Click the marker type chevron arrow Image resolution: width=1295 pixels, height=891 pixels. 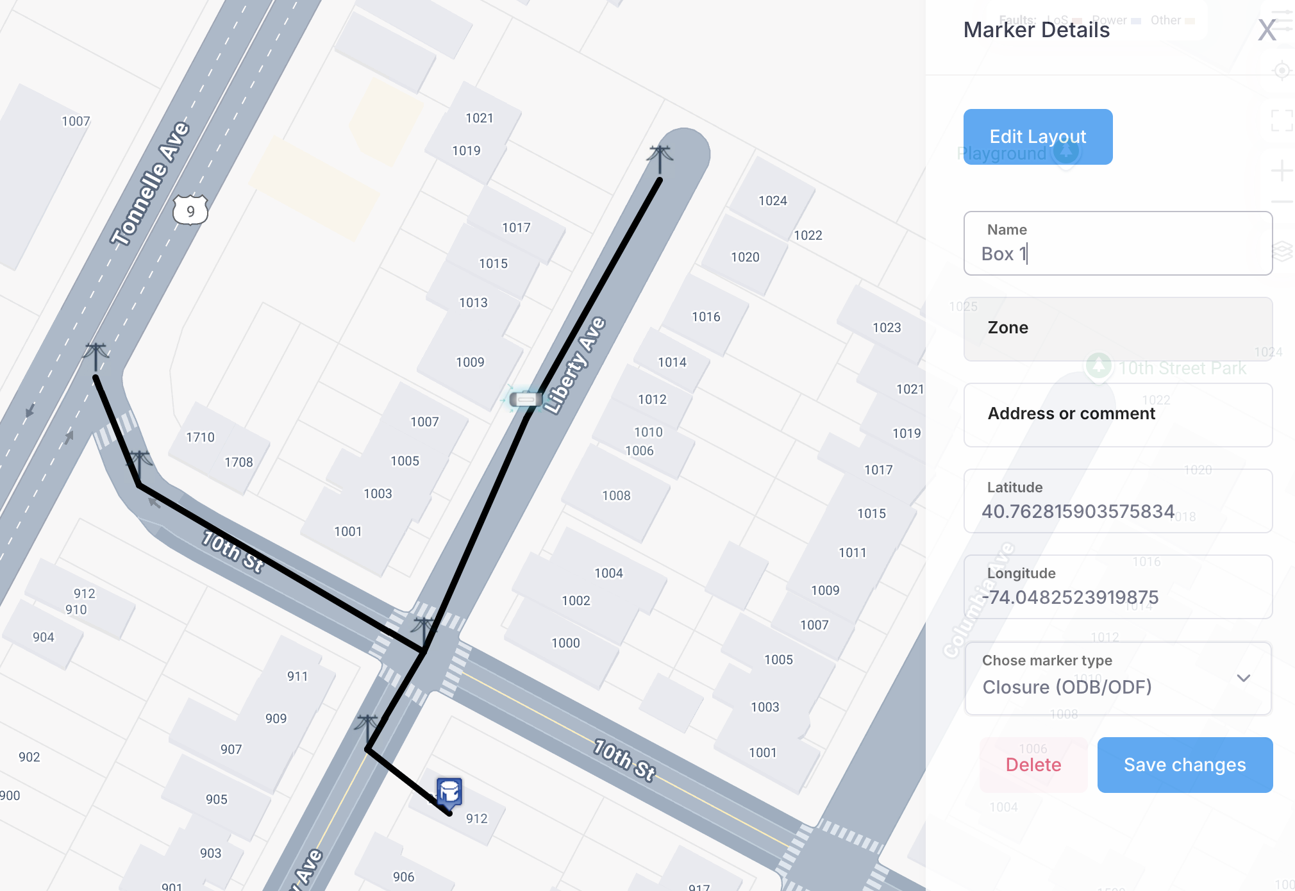(x=1243, y=678)
